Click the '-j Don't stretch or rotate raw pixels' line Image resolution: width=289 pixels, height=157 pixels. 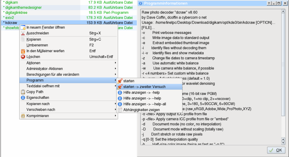[x=172, y=134]
